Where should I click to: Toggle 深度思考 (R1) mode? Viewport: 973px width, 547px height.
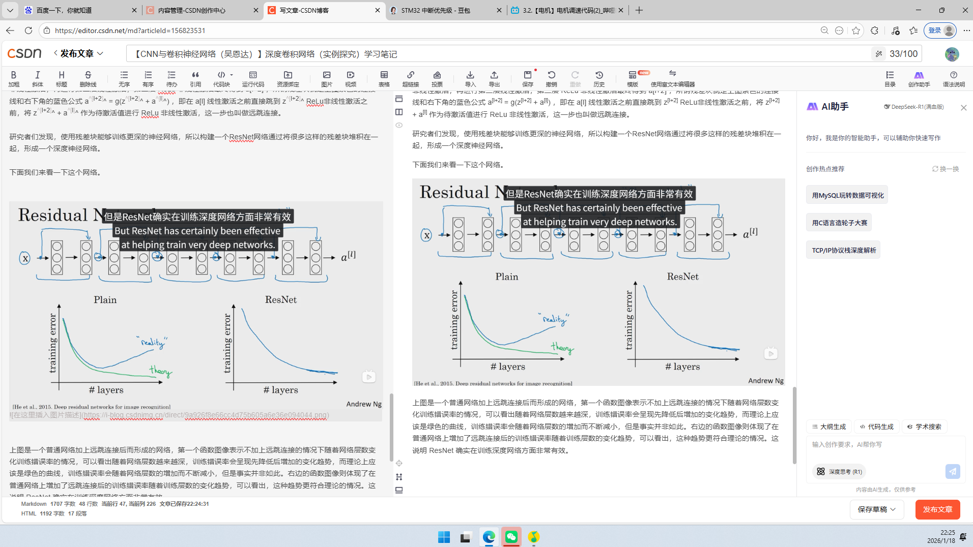(840, 471)
